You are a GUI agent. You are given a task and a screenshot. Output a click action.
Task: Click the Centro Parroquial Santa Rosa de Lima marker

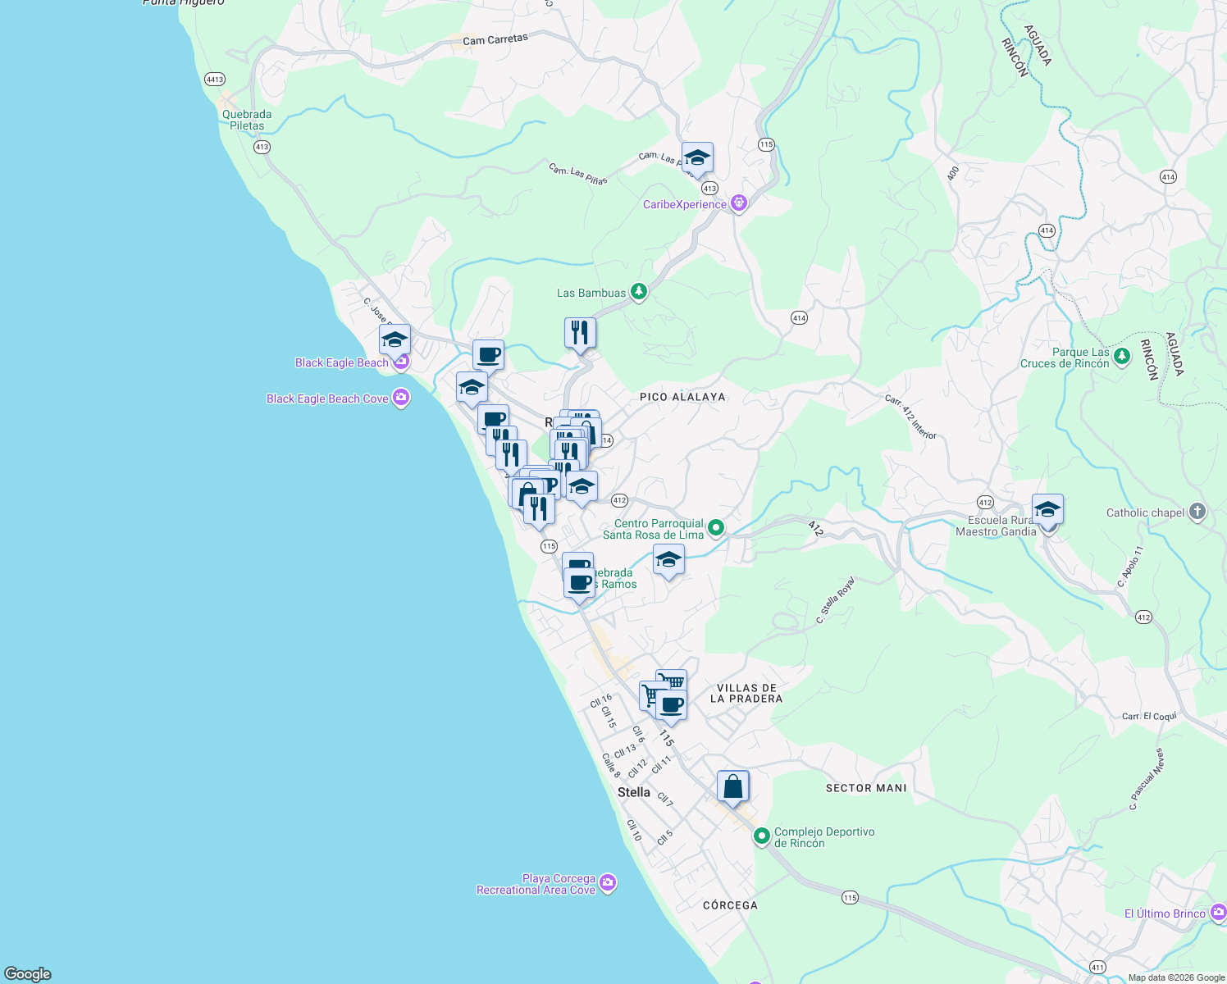tap(715, 529)
